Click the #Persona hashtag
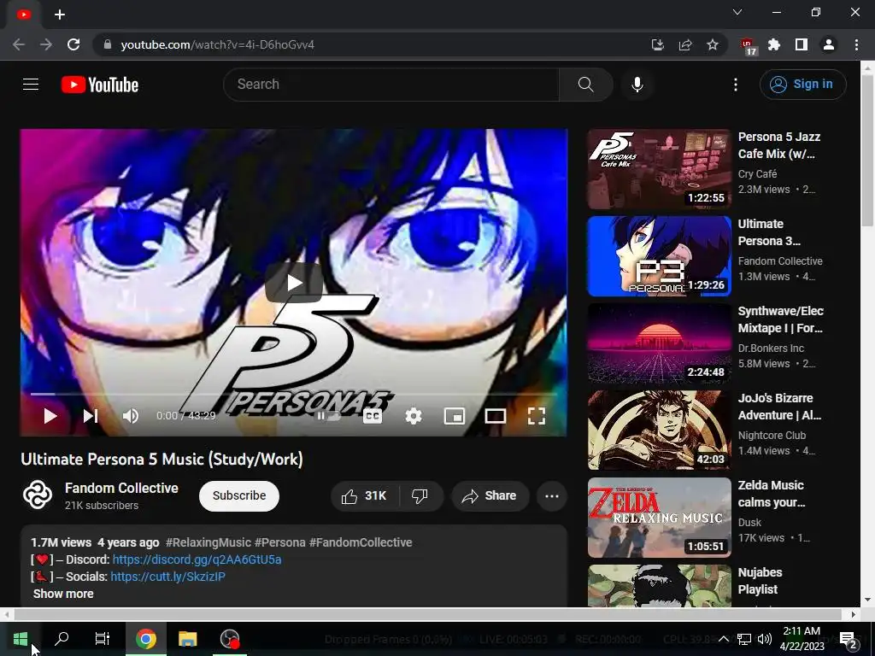The height and width of the screenshot is (656, 875). tap(280, 542)
